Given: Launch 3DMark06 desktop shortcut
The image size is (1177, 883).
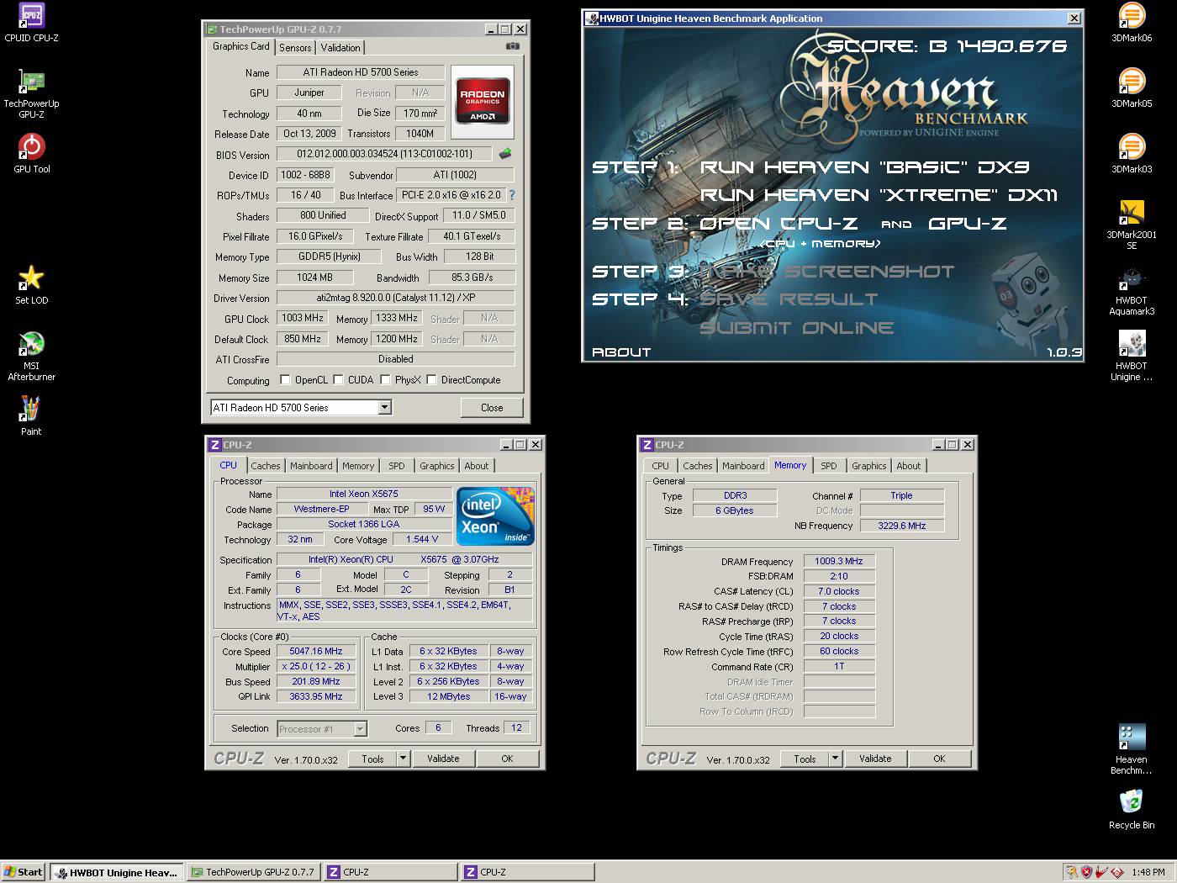Looking at the screenshot, I should coord(1132,23).
